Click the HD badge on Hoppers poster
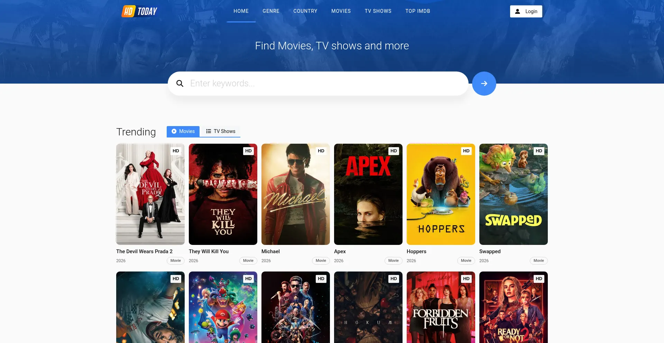The image size is (664, 343). [x=466, y=151]
